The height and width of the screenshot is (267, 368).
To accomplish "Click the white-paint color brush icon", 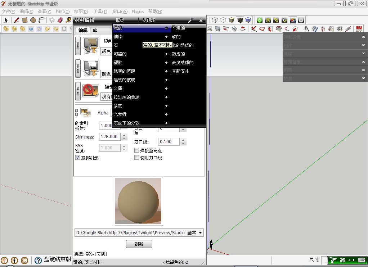I will pyautogui.click(x=91, y=68).
